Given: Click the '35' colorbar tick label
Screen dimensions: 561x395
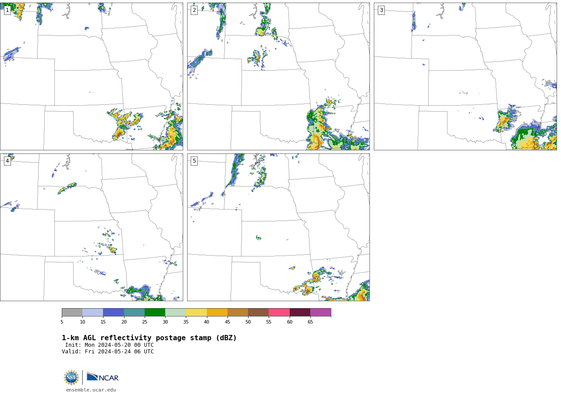Looking at the screenshot, I should click(x=186, y=322).
